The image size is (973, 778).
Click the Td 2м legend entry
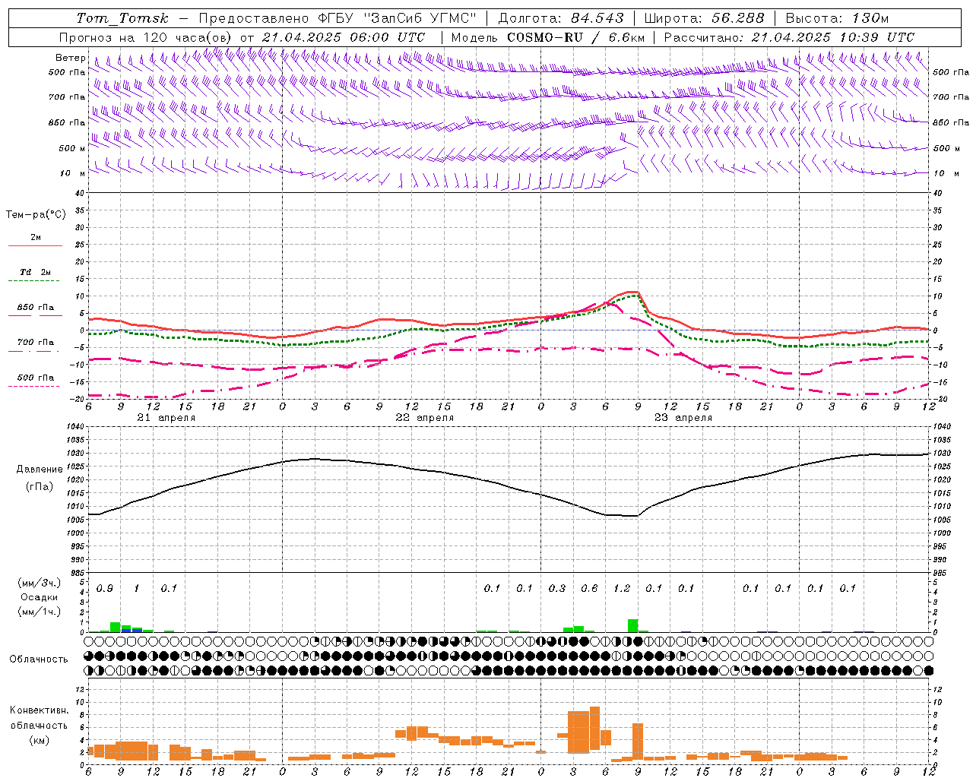coord(36,272)
